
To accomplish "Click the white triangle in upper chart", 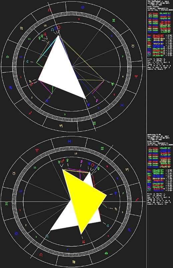I will coord(62,68).
